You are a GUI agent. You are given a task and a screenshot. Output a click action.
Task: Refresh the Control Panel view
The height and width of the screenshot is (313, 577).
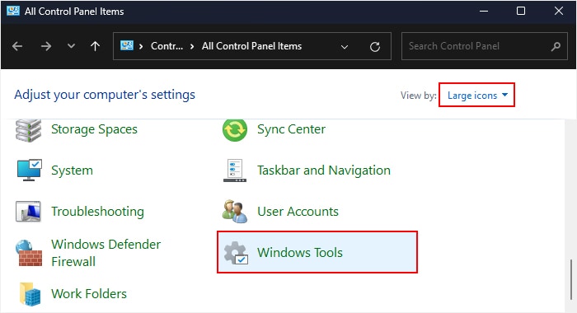pos(375,47)
